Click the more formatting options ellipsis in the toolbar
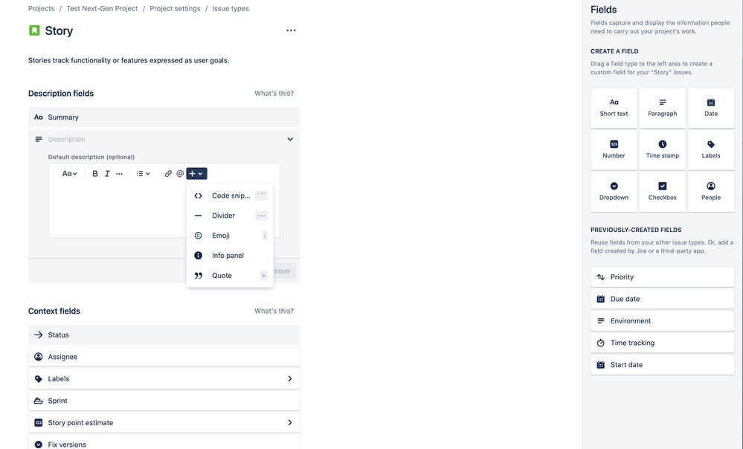This screenshot has height=449, width=743. [120, 172]
